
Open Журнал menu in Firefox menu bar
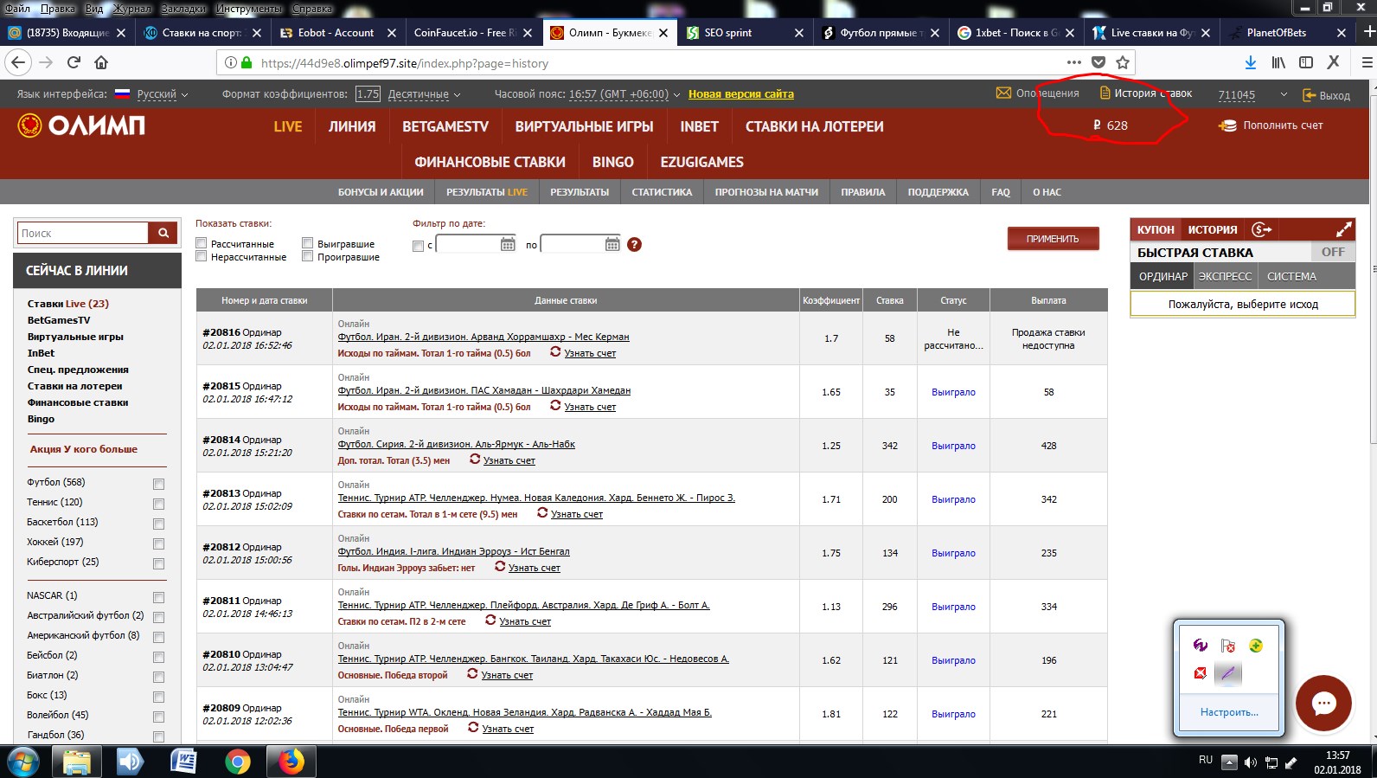(x=132, y=8)
